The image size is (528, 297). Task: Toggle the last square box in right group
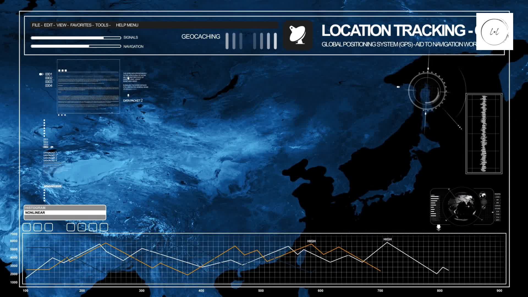[104, 227]
